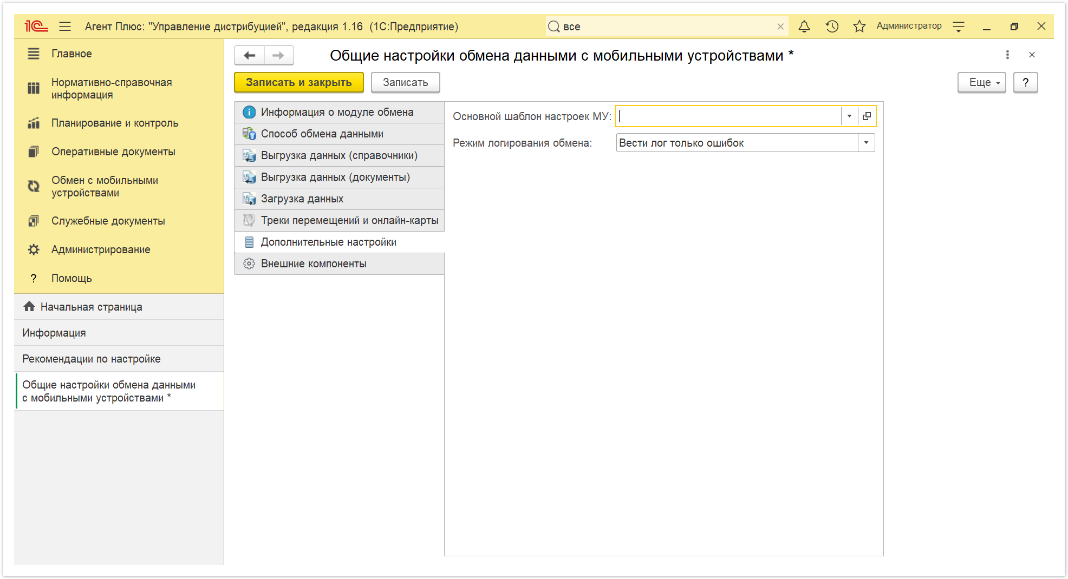This screenshot has width=1068, height=579.
Task: Click Планирование и контроль chart icon
Action: (34, 123)
